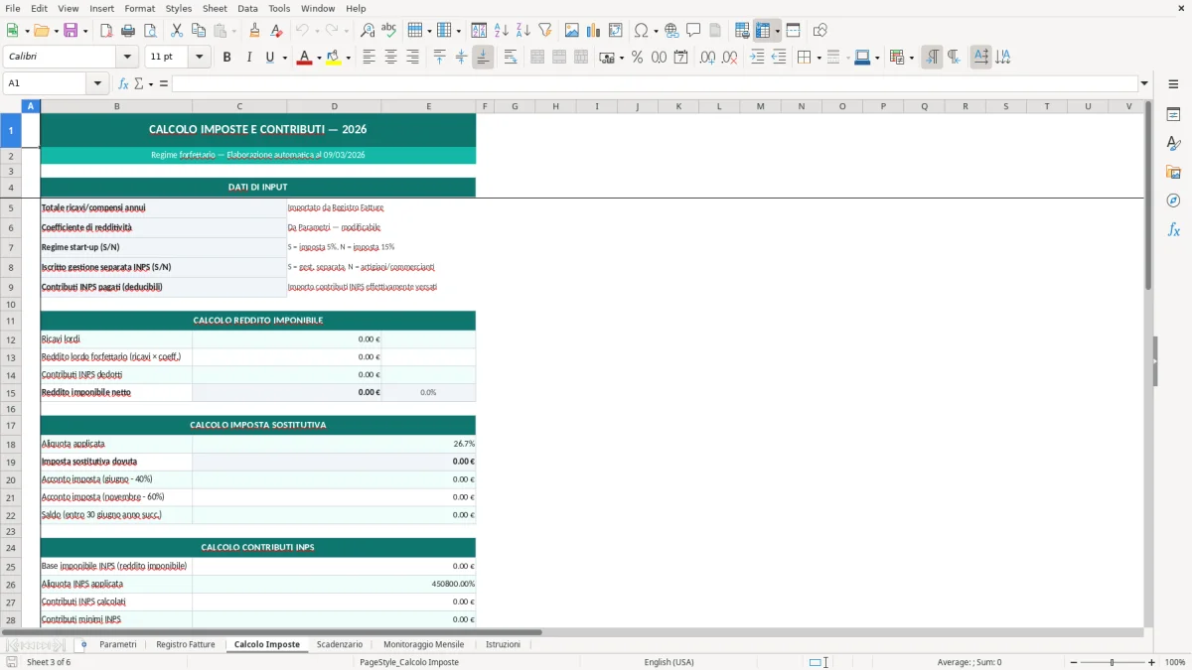1192x670 pixels.
Task: Click the English (USA) language status
Action: pos(669,662)
